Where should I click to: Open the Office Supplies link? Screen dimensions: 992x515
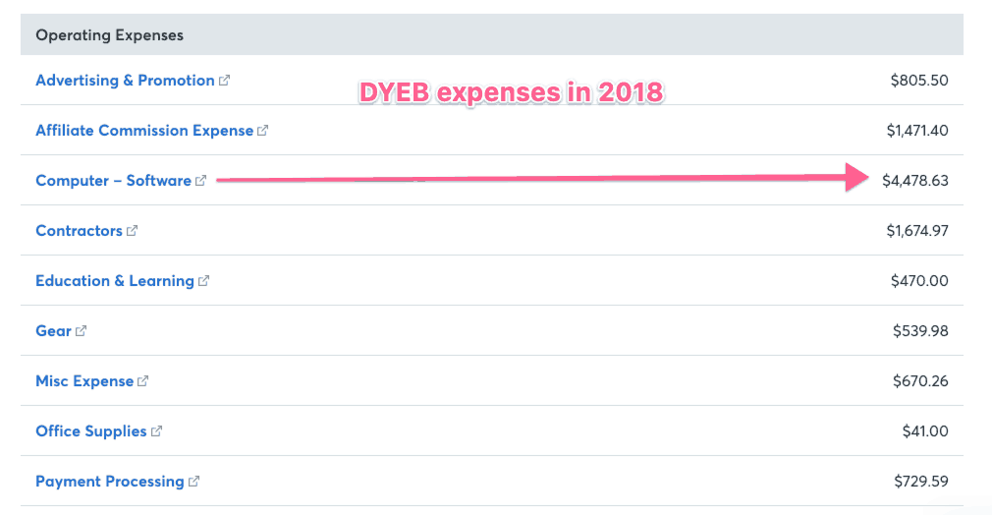click(91, 430)
